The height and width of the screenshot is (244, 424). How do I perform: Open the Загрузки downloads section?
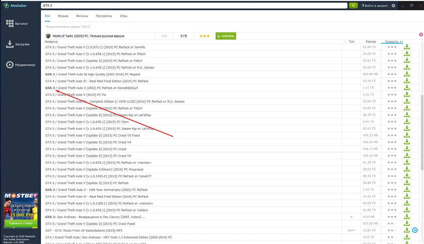tap(18, 44)
